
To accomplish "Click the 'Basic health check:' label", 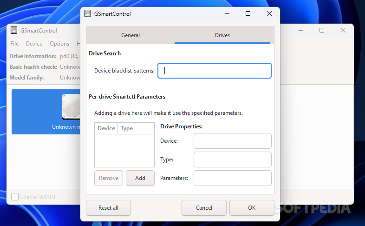I will pyautogui.click(x=33, y=67).
